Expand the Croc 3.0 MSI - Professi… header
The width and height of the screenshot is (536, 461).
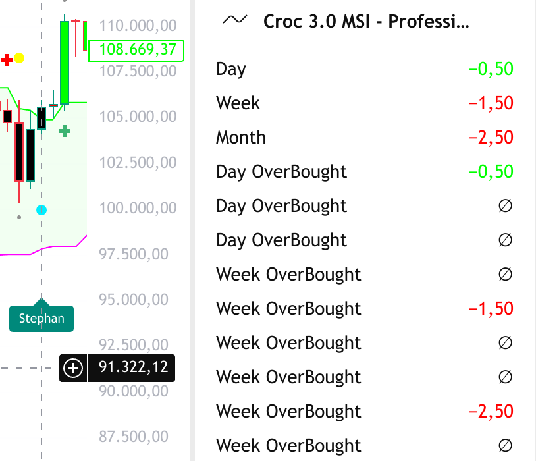pyautogui.click(x=366, y=22)
